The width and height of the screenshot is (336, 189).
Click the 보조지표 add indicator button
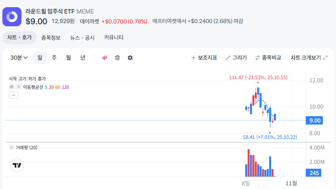204,58
